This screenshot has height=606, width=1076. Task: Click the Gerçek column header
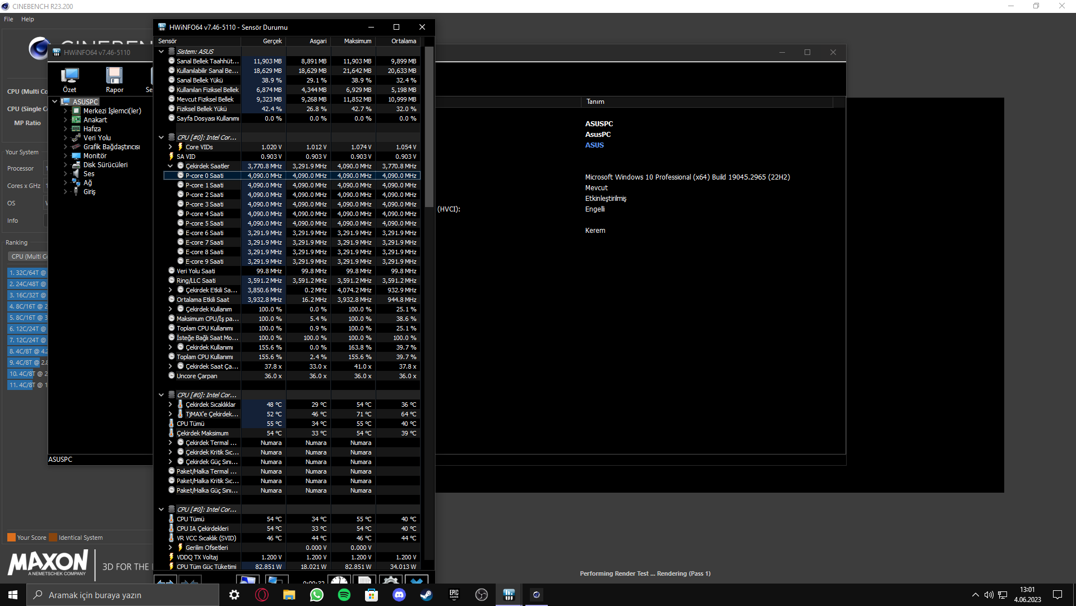click(264, 41)
